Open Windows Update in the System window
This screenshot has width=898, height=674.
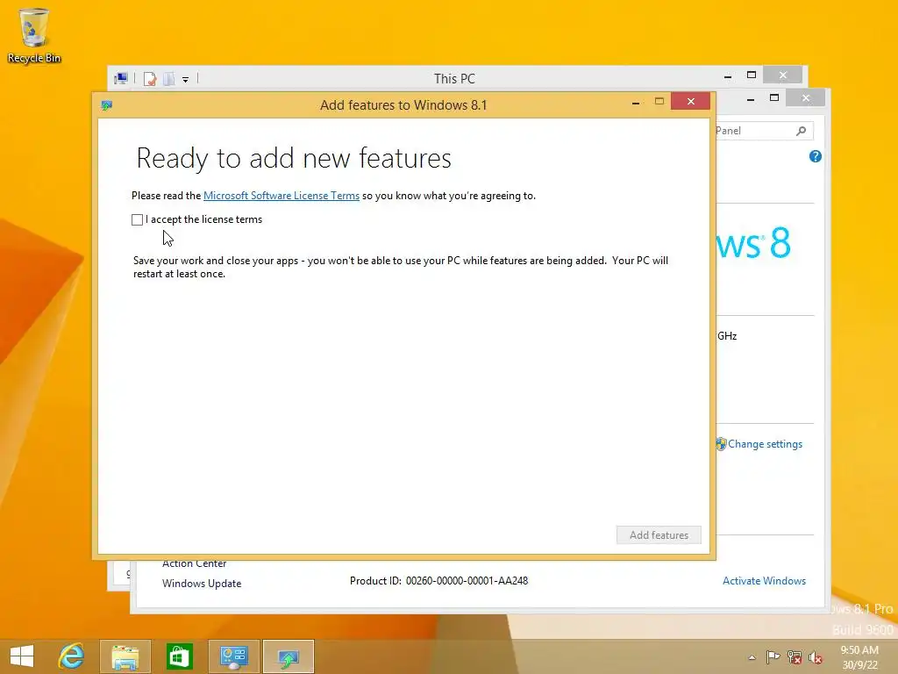pyautogui.click(x=202, y=584)
